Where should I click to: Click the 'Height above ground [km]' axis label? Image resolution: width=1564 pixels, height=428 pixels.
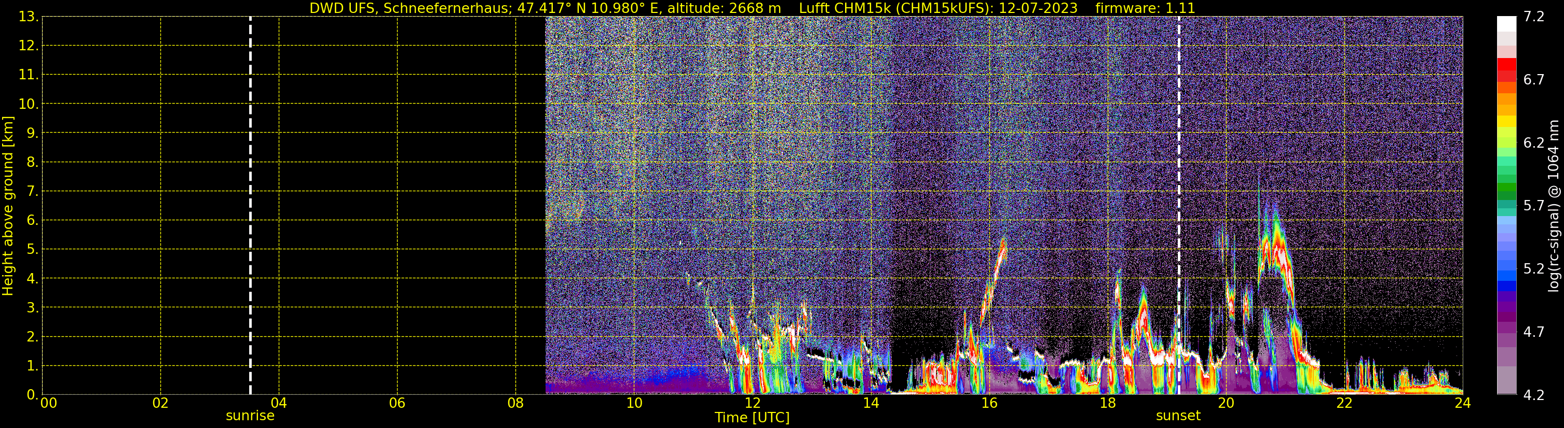click(x=8, y=206)
